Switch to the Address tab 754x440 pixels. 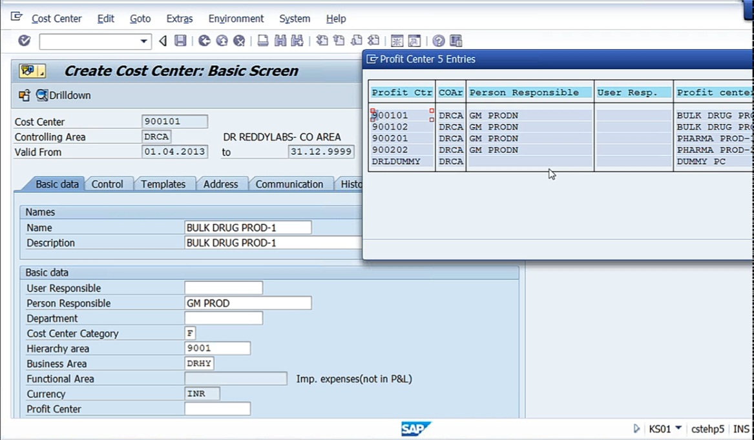click(221, 184)
